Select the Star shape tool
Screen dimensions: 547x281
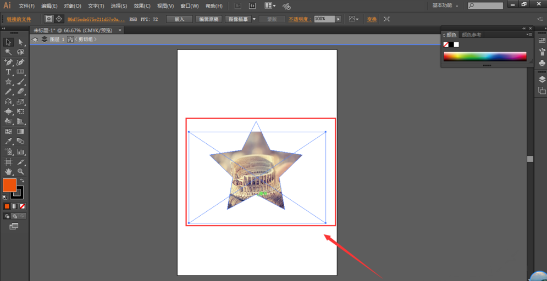click(8, 82)
